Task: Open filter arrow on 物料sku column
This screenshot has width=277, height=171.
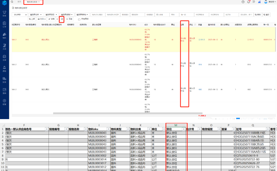Action: coord(108,129)
